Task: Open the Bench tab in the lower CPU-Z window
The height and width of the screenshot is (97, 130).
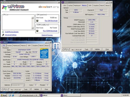Action: pos(41,46)
